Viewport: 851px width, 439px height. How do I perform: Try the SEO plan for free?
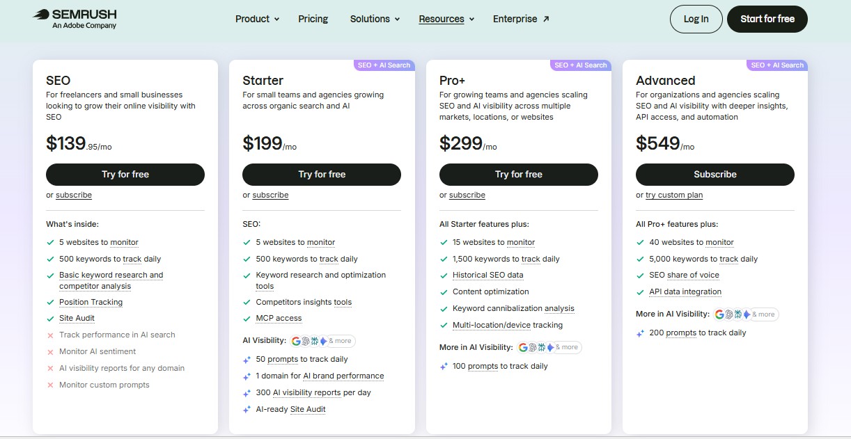pyautogui.click(x=125, y=174)
